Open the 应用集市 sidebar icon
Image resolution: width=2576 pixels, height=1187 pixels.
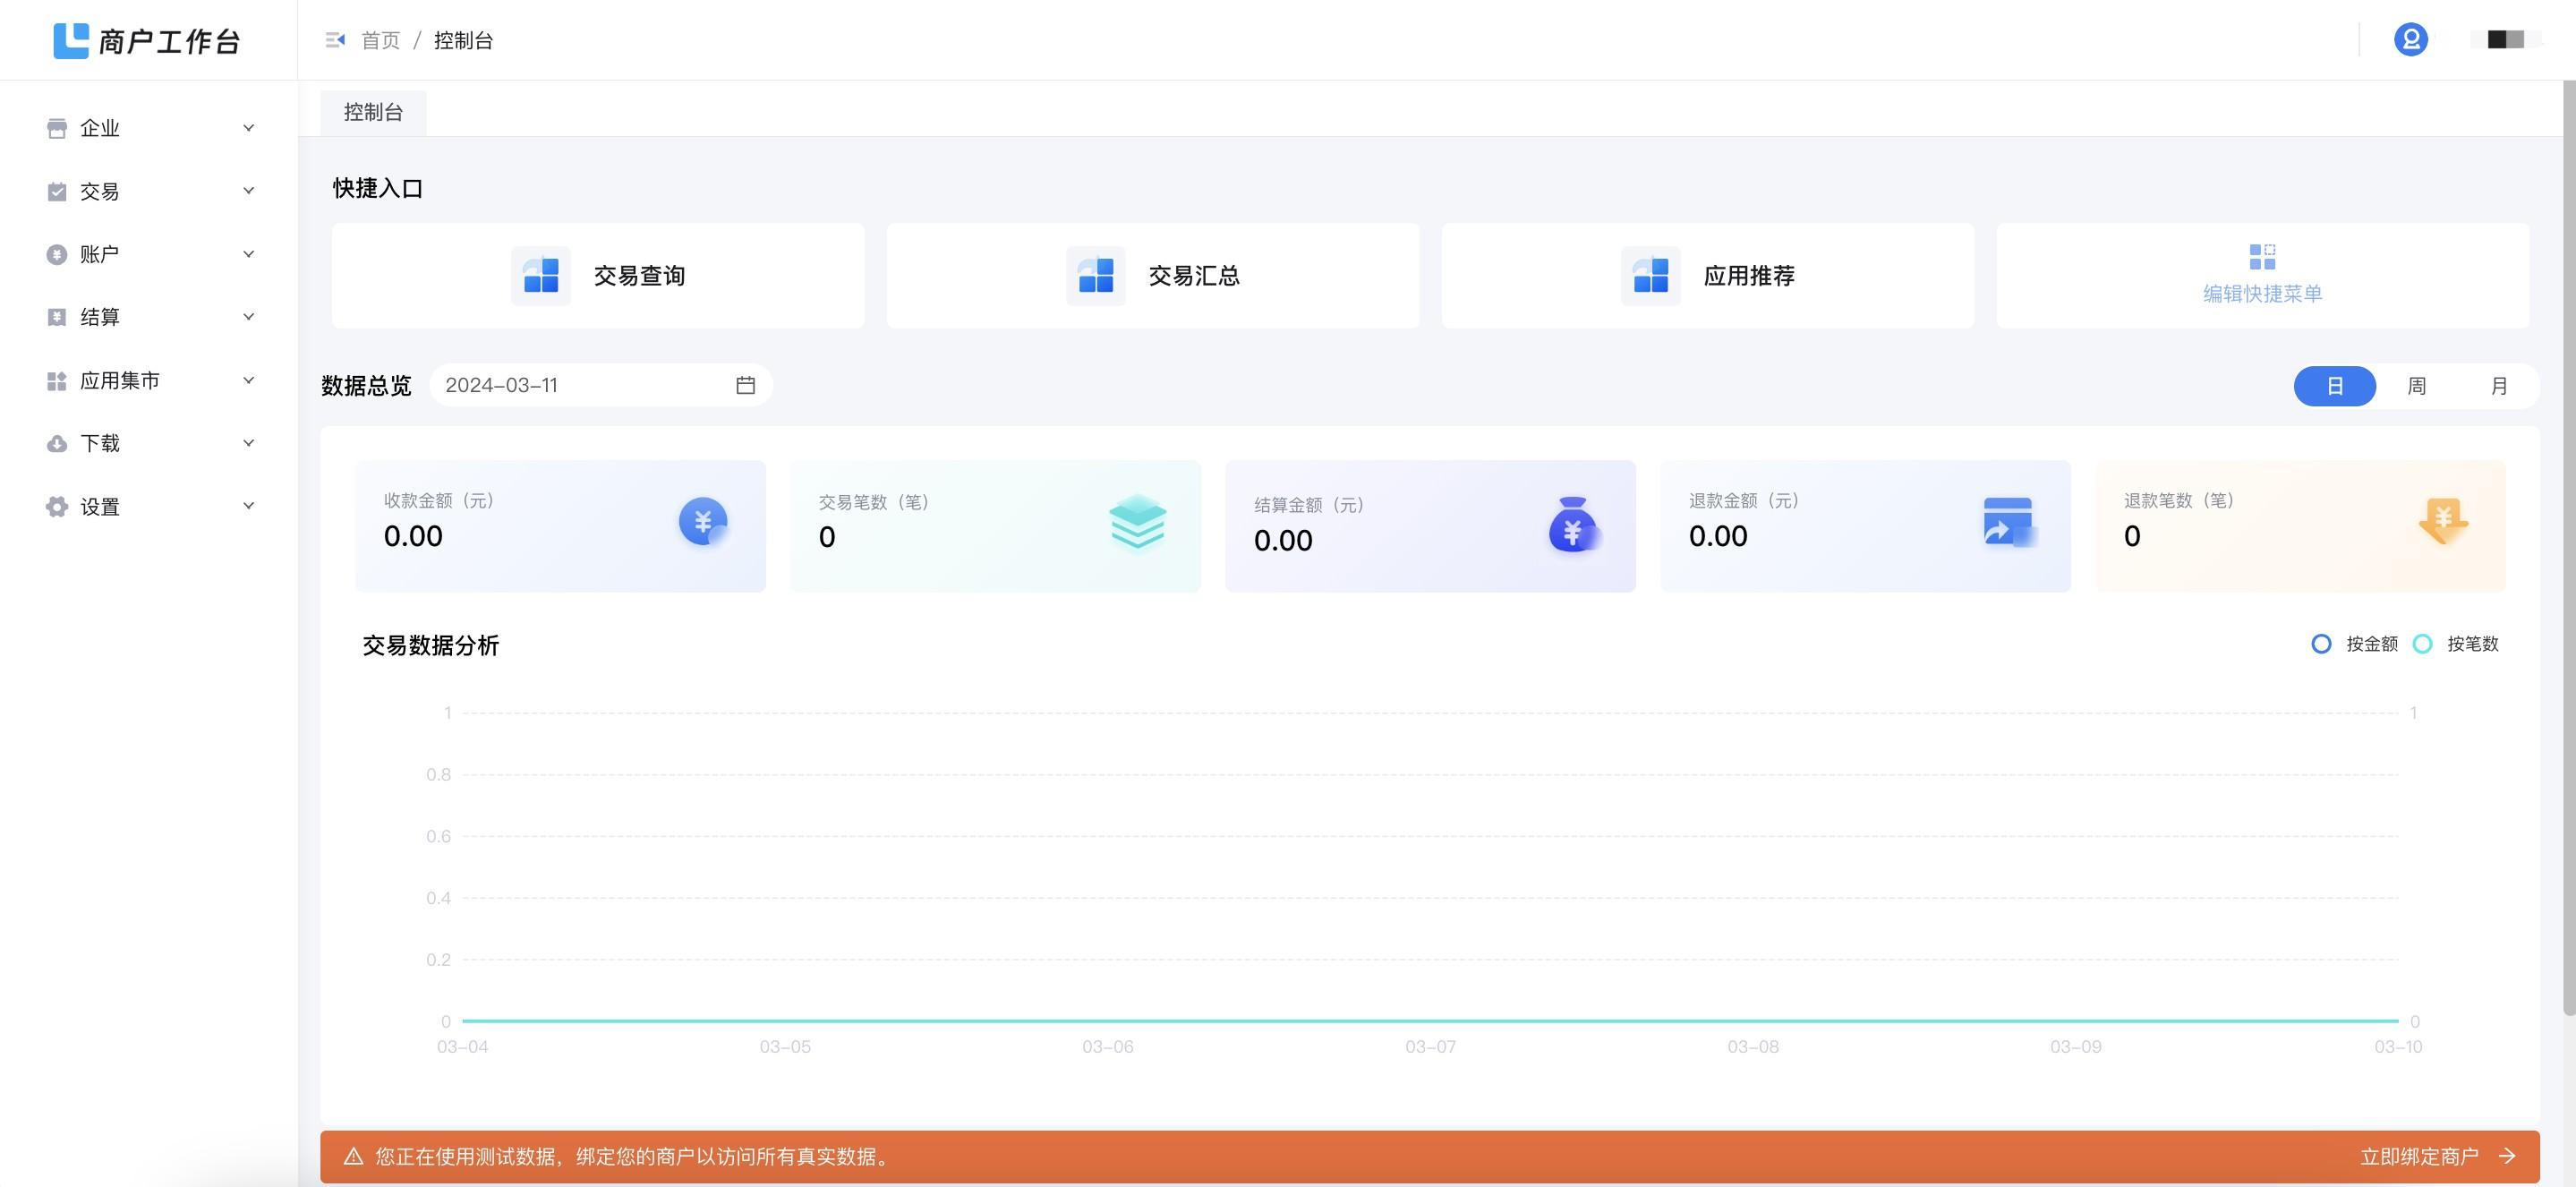click(57, 380)
